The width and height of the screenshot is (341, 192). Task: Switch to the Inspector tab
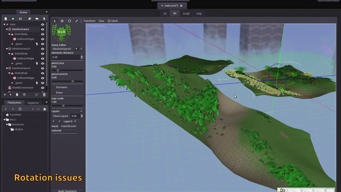(x=33, y=103)
